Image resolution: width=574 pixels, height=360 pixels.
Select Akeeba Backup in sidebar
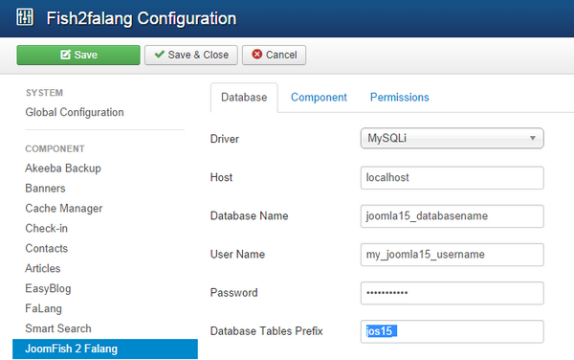tap(63, 169)
